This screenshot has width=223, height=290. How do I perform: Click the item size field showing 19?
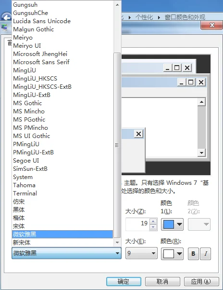137,224
